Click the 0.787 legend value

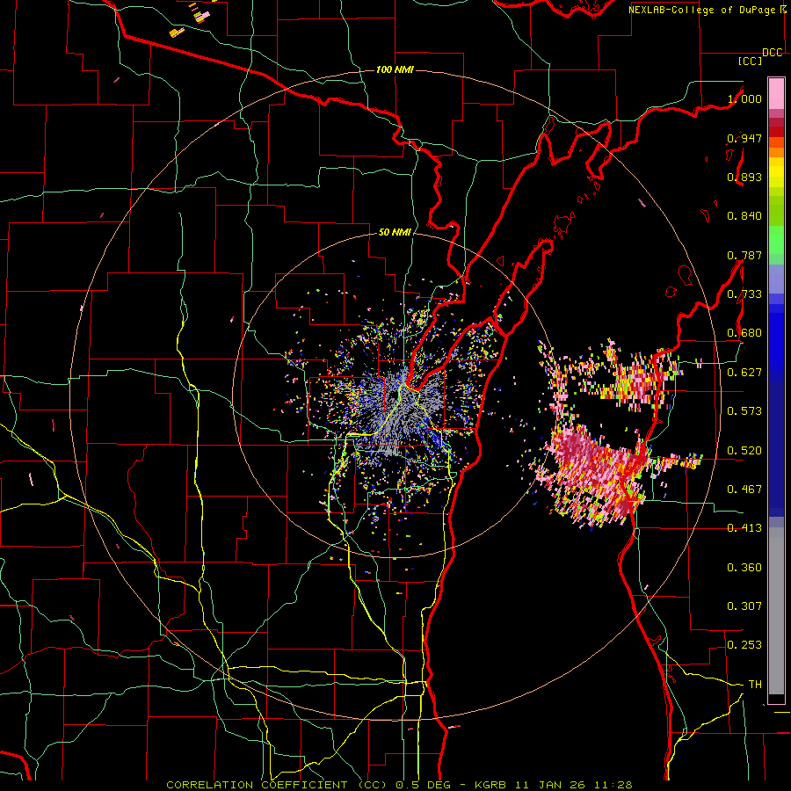(744, 255)
